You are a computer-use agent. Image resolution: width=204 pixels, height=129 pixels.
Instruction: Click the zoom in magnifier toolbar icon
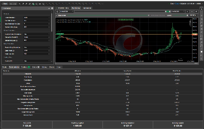tap(23, 4)
